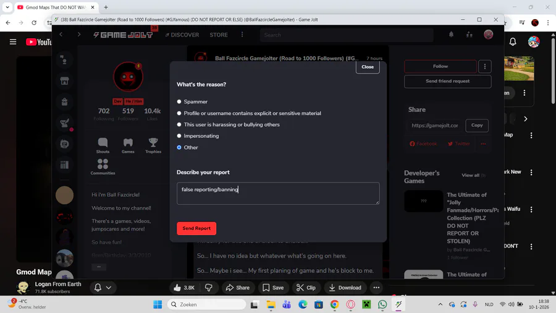The height and width of the screenshot is (313, 556).
Task: Go back in Game Jolt client
Action: 61,35
